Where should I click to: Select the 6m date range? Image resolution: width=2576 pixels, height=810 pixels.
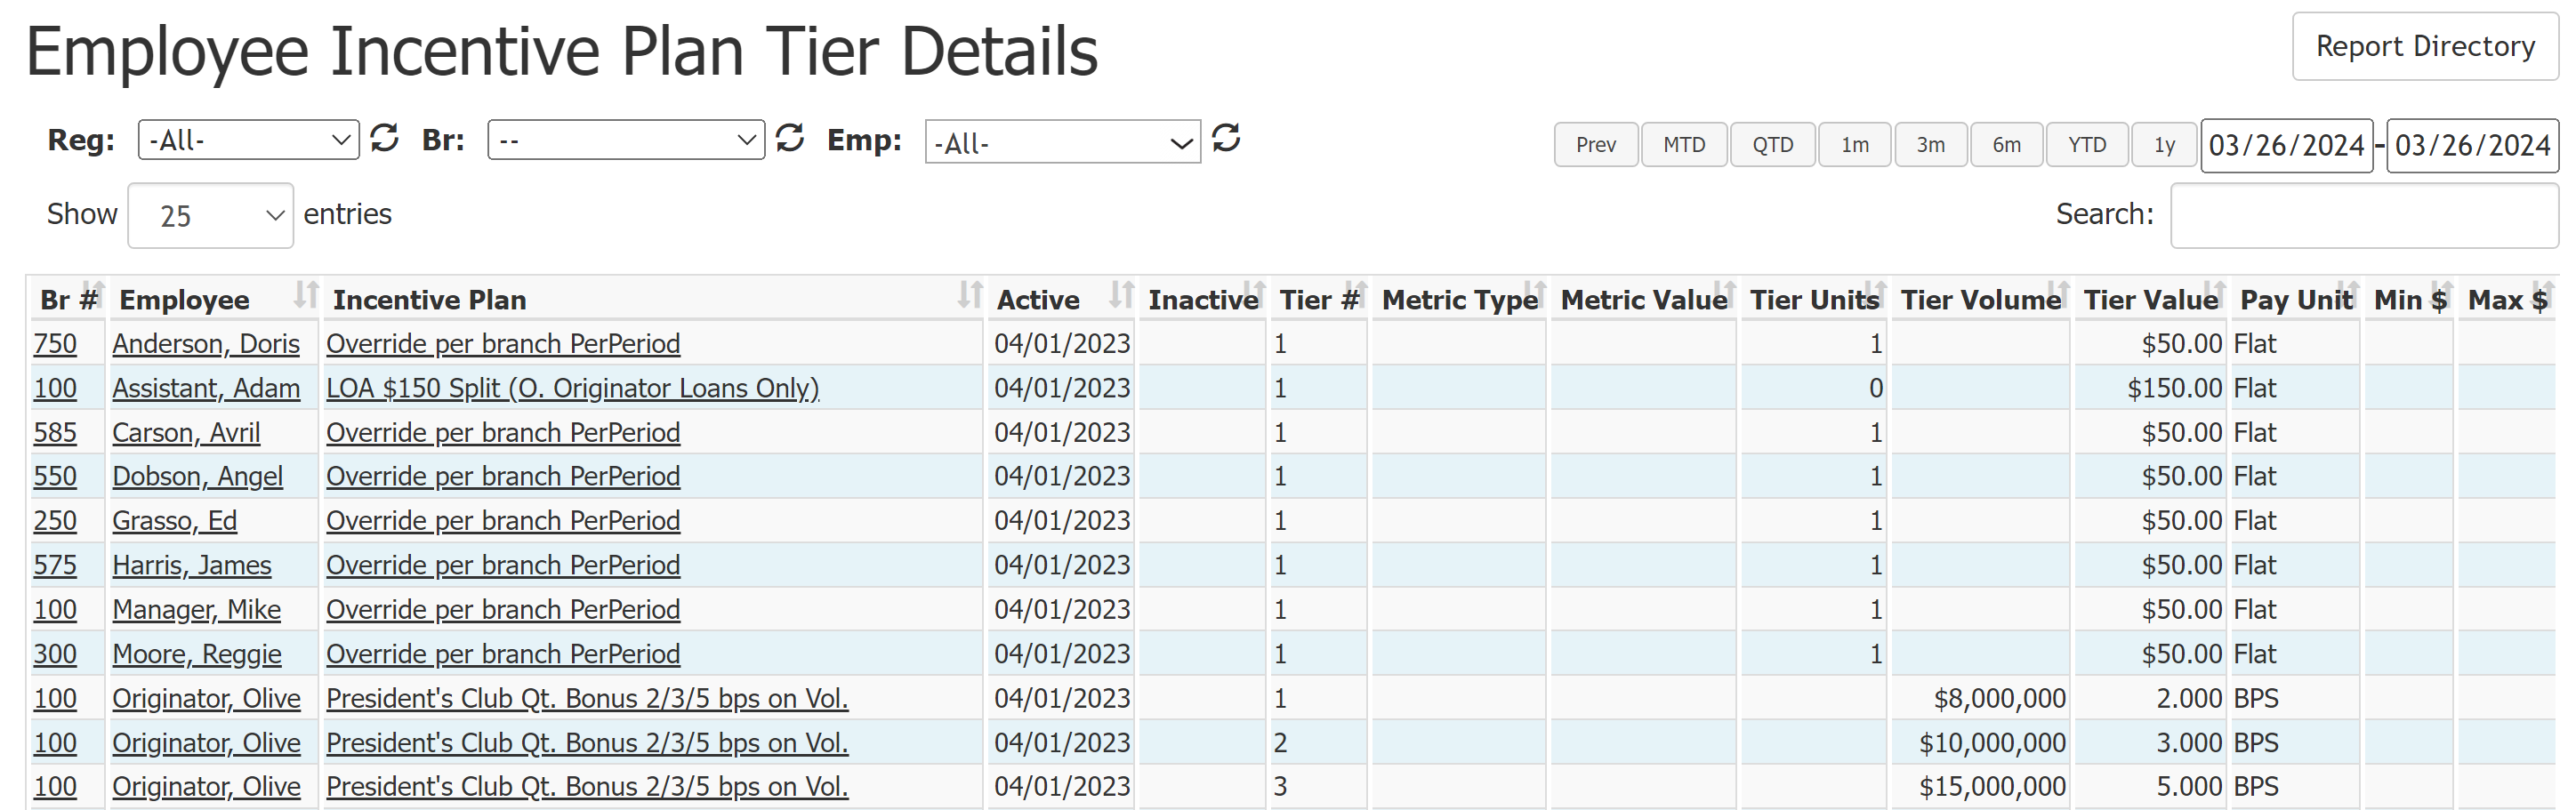point(2007,145)
